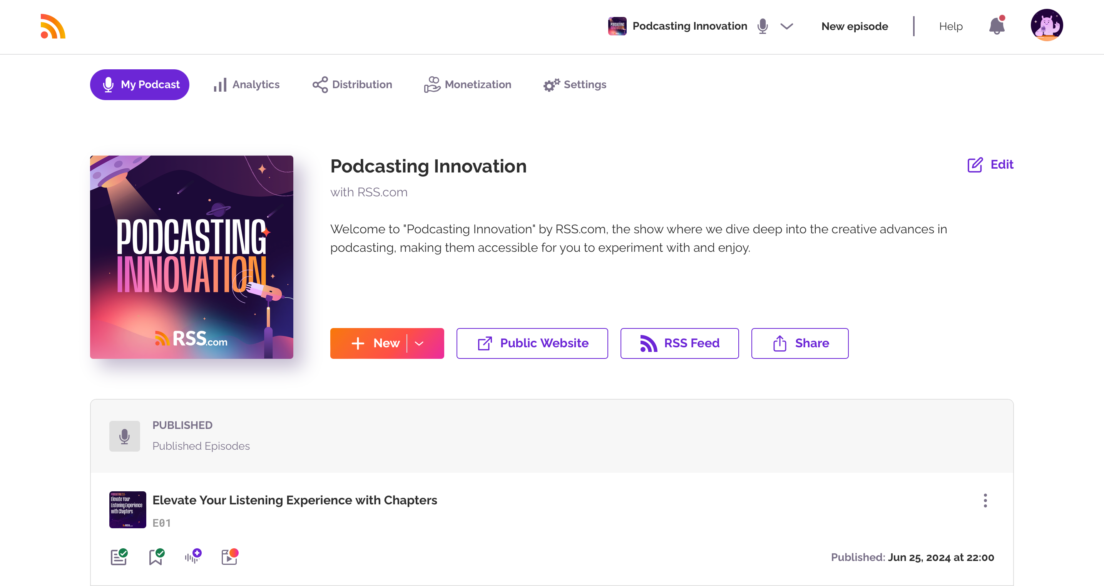
Task: Open the notifications bell
Action: pyautogui.click(x=997, y=26)
